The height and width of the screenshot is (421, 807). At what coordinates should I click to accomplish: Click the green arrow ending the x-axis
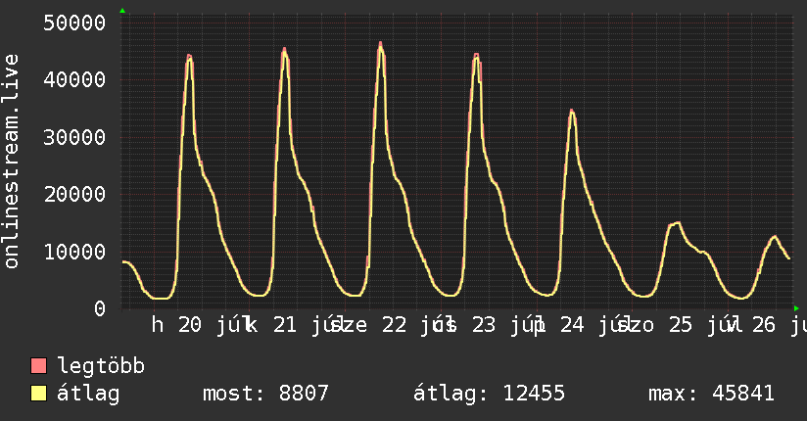click(x=796, y=308)
